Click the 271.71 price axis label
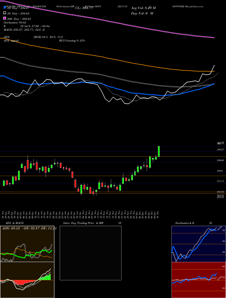The width and height of the screenshot is (226, 298). [221, 182]
